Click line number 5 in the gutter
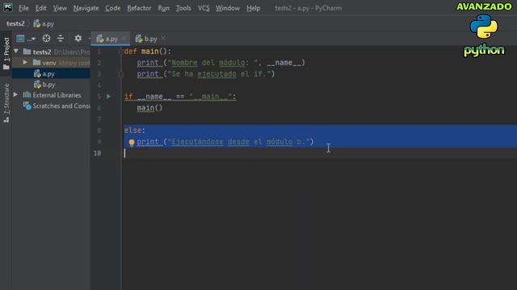The width and height of the screenshot is (517, 290). (99, 97)
